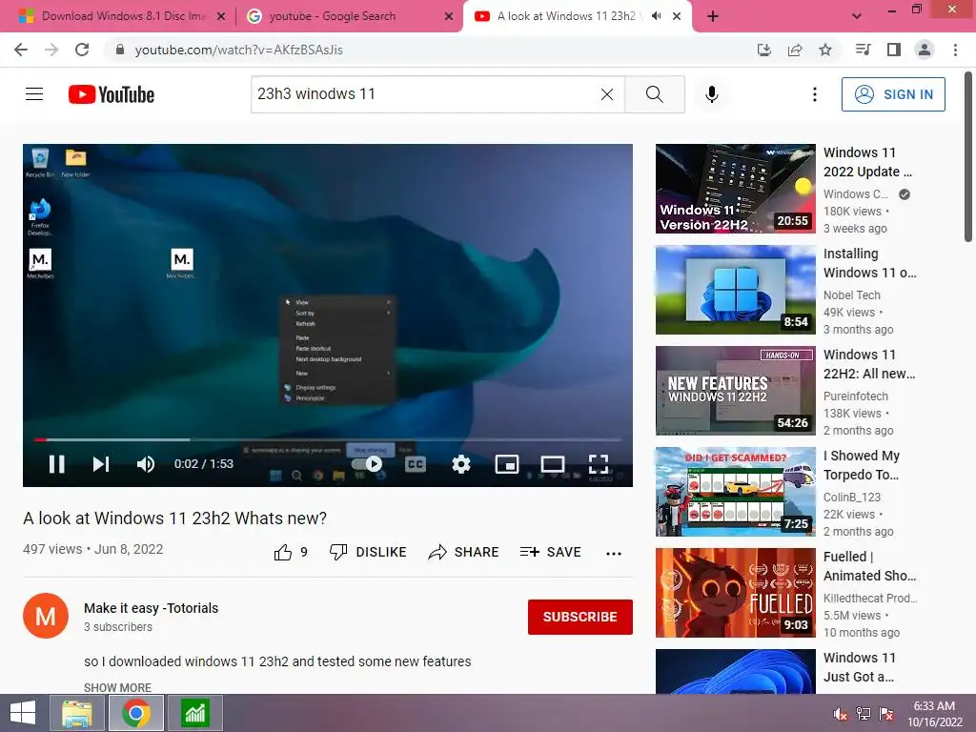Image resolution: width=976 pixels, height=732 pixels.
Task: Open Chrome three-dot menu
Action: pyautogui.click(x=955, y=50)
